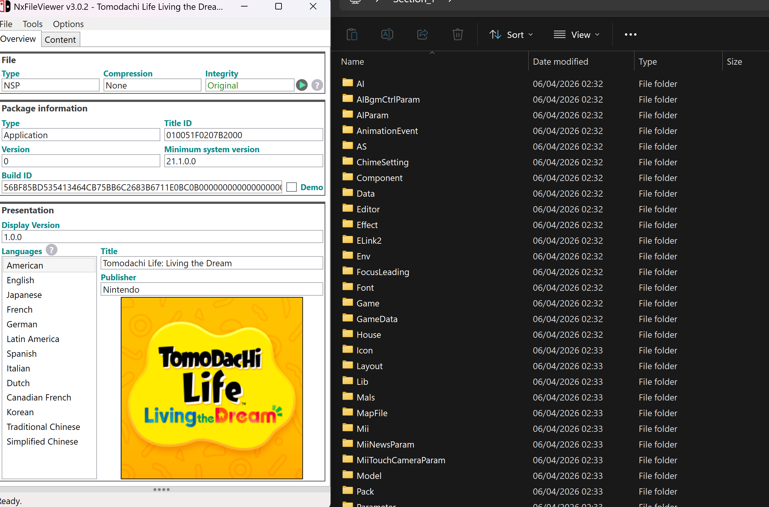Toggle the Demo checkbox
The width and height of the screenshot is (769, 507).
pyautogui.click(x=291, y=187)
